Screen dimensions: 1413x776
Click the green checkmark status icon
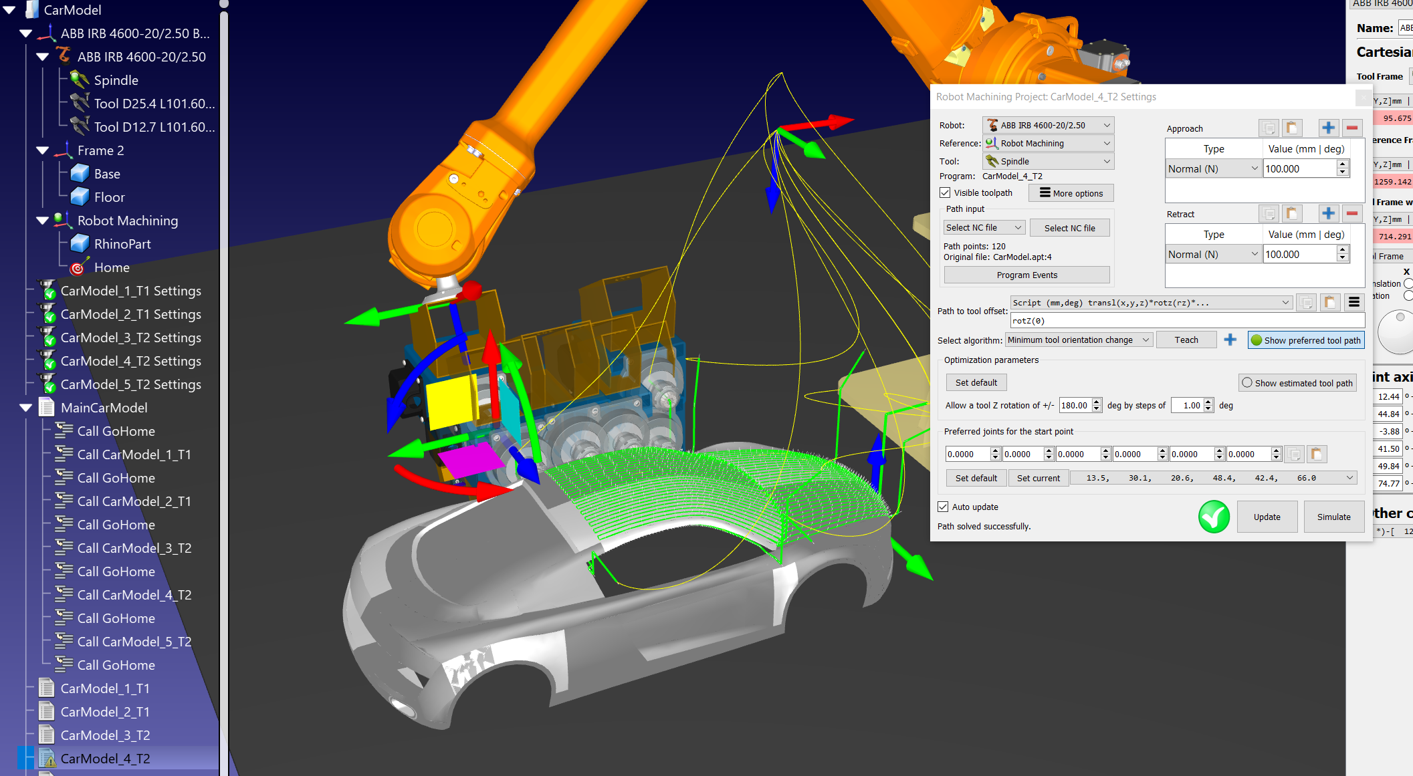(1214, 516)
